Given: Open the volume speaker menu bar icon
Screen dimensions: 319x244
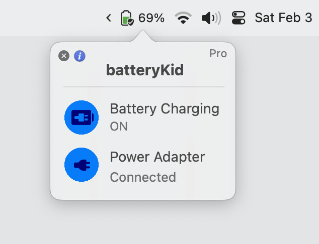Looking at the screenshot, I should click(211, 18).
